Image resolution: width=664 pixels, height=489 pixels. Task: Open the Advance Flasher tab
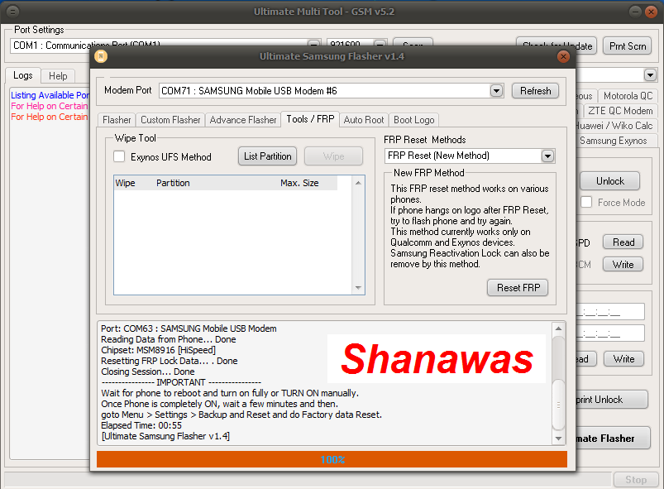tap(243, 120)
